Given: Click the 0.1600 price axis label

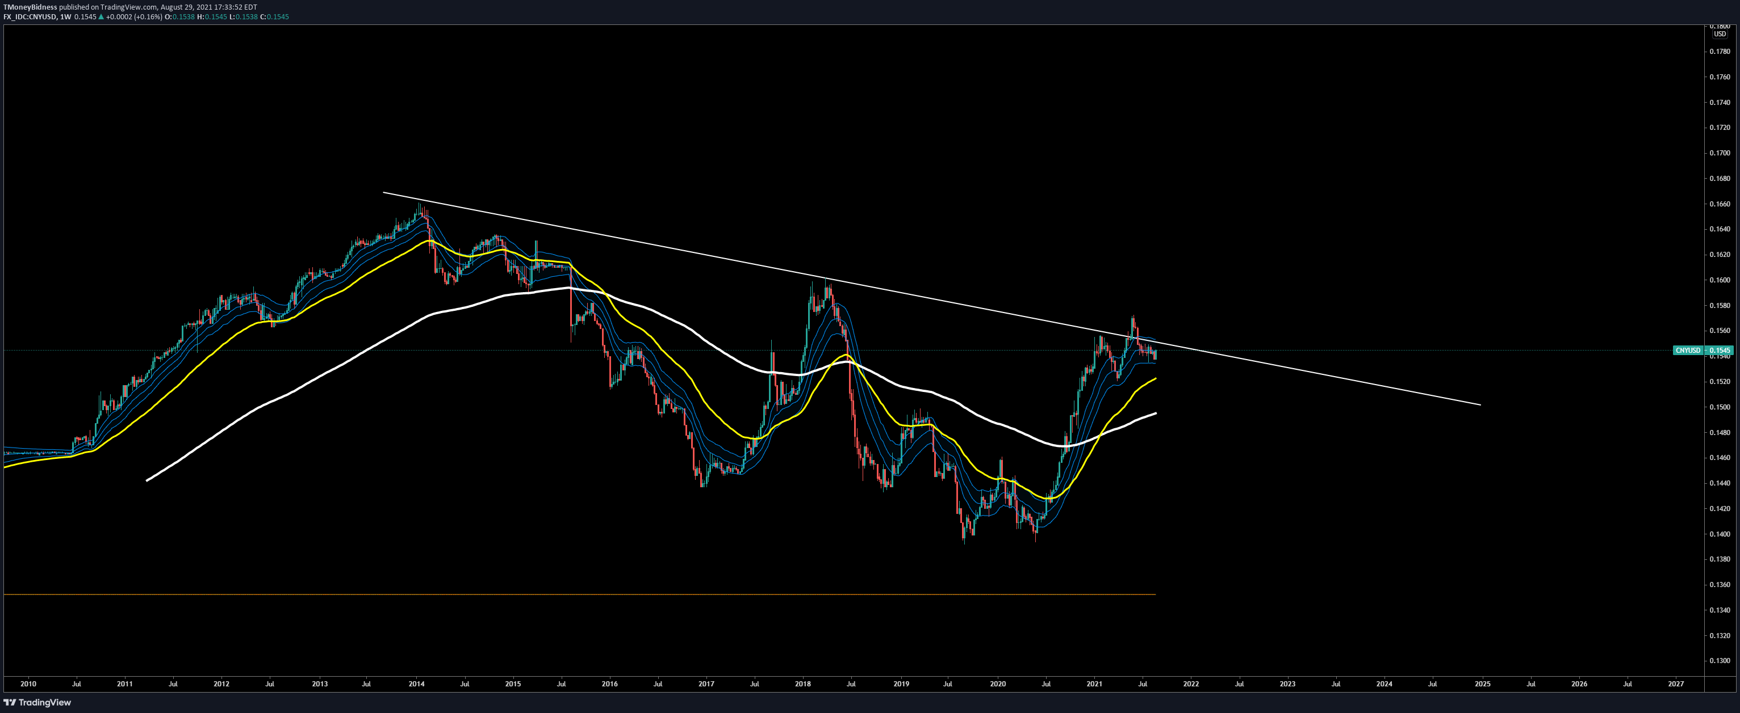Looking at the screenshot, I should point(1720,280).
